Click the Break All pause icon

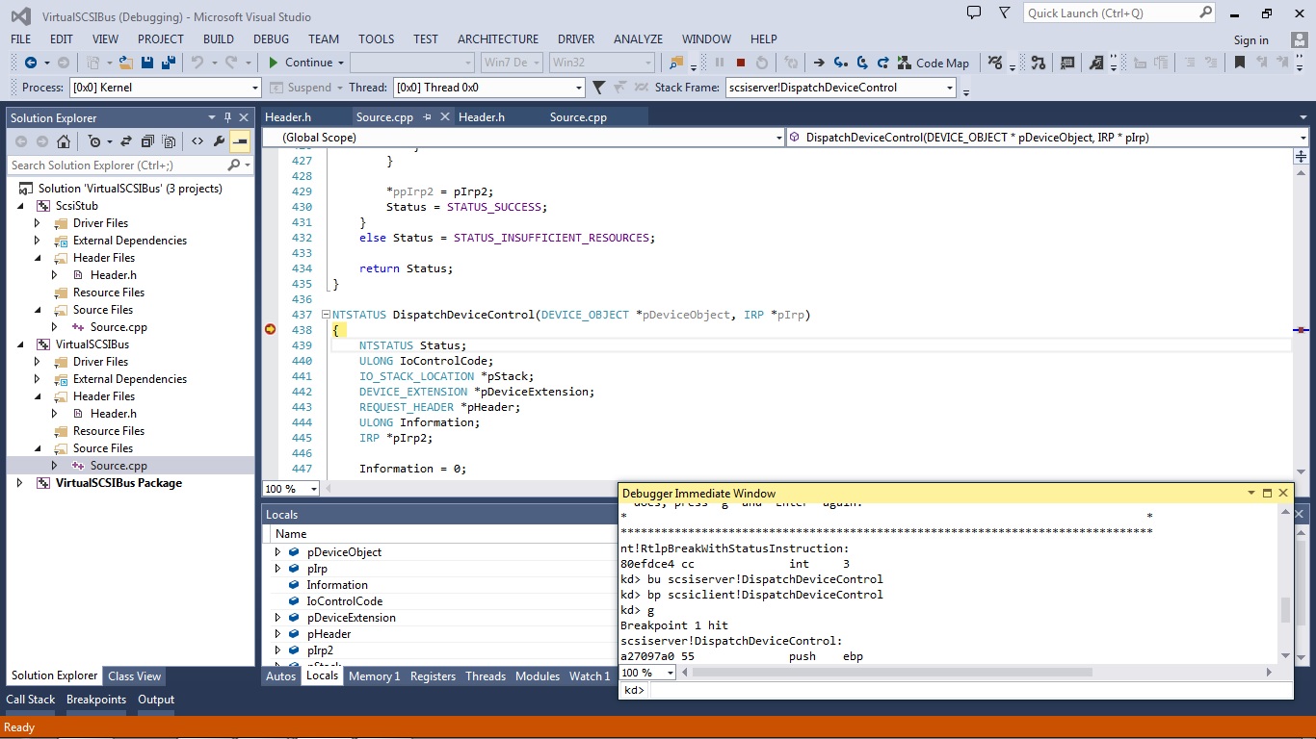(x=719, y=63)
